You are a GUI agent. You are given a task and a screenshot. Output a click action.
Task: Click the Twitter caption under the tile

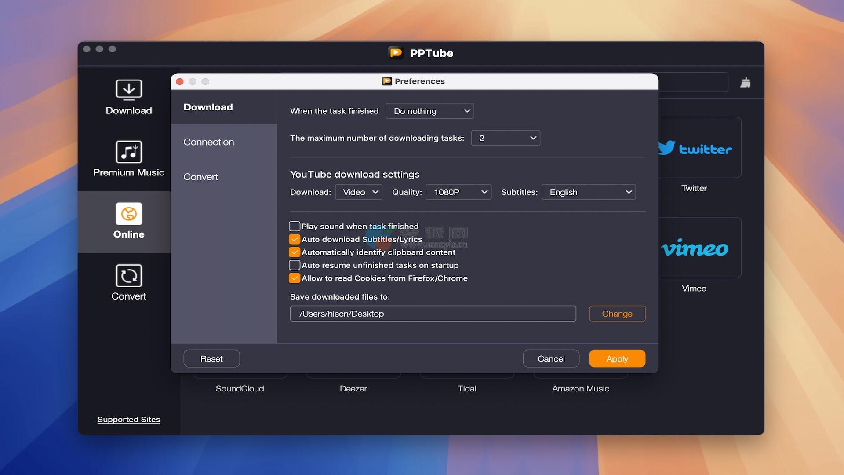click(x=694, y=188)
